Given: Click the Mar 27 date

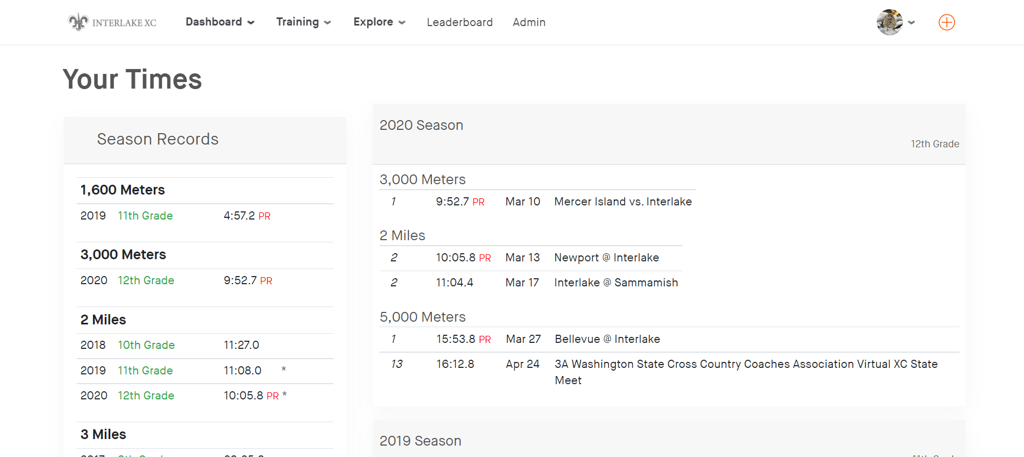Looking at the screenshot, I should pyautogui.click(x=524, y=339).
